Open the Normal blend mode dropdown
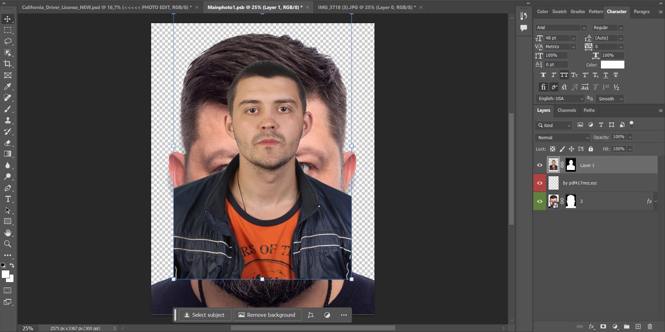665x332 pixels. (562, 137)
